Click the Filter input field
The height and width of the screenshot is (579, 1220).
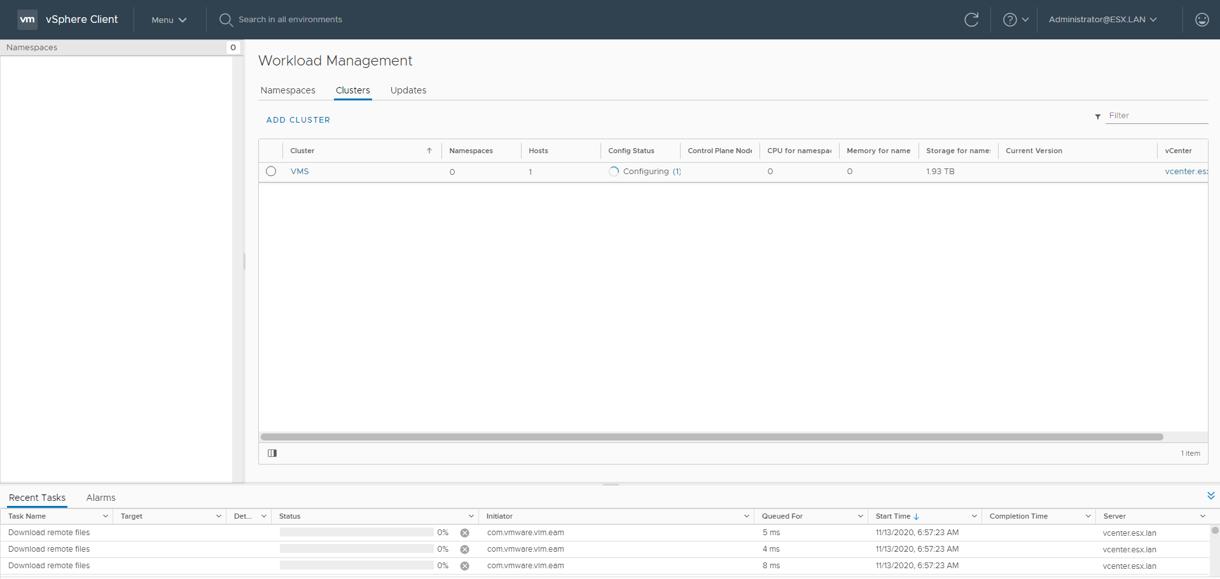(1156, 116)
